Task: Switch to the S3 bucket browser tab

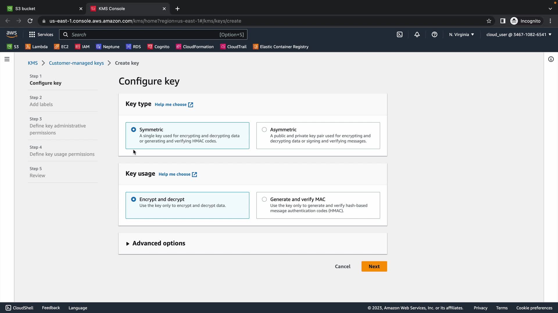Action: coord(44,9)
